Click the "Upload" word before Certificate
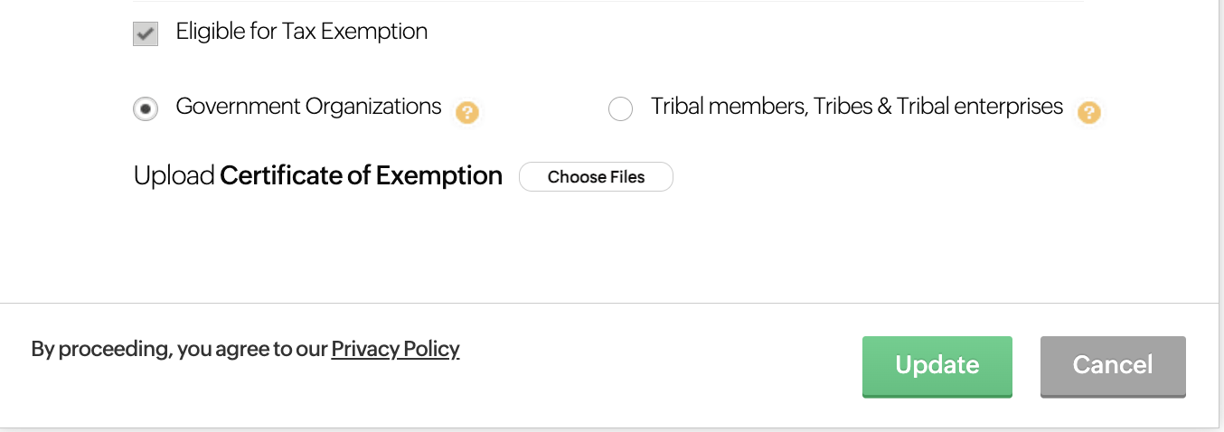Screen dimensions: 1224x432 tap(174, 175)
